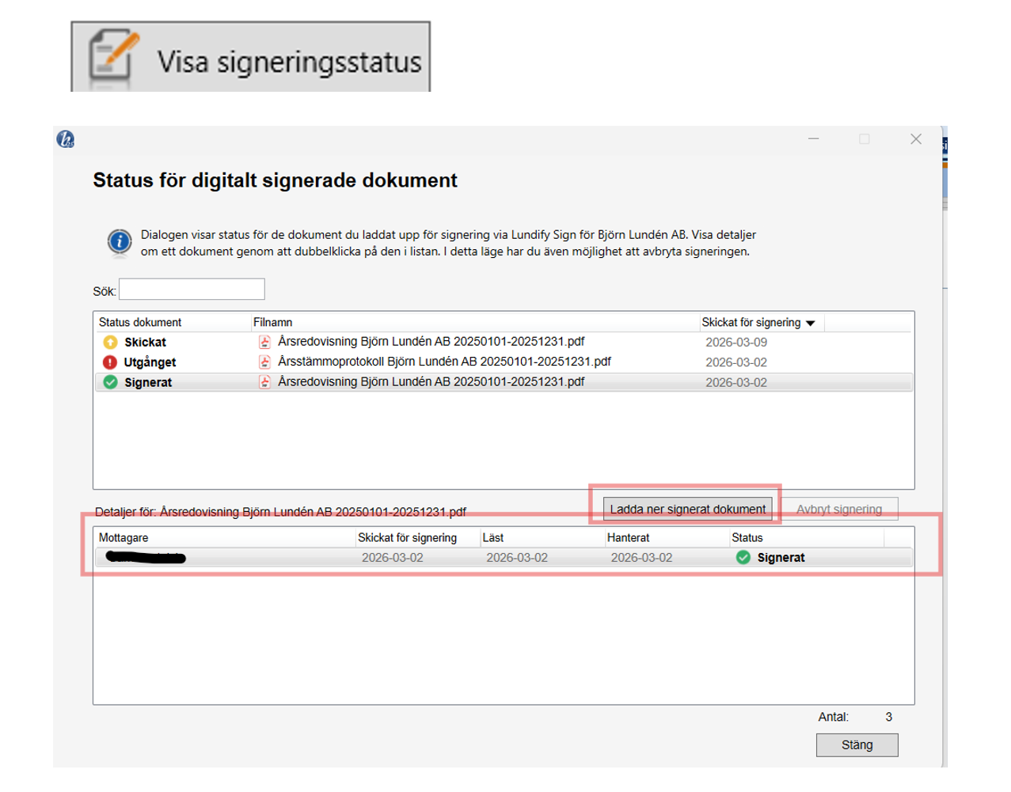This screenshot has width=1011, height=792.
Task: Click the Avbryt signering button
Action: (838, 509)
